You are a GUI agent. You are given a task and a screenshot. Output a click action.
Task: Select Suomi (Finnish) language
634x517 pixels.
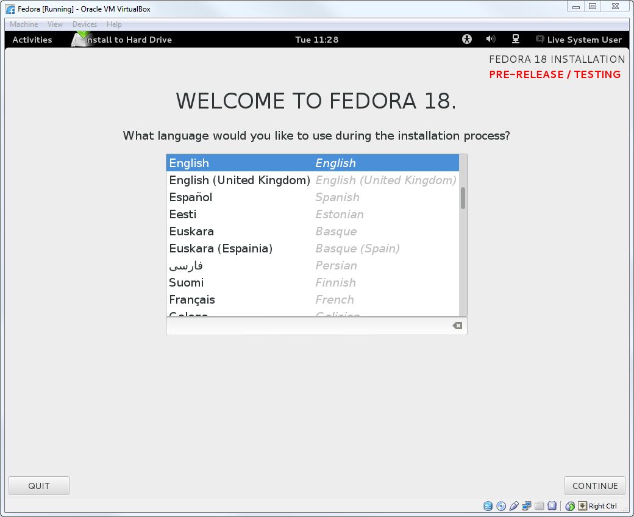tap(313, 282)
